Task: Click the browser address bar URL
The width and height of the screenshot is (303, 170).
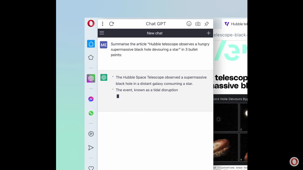Action: tap(230, 35)
